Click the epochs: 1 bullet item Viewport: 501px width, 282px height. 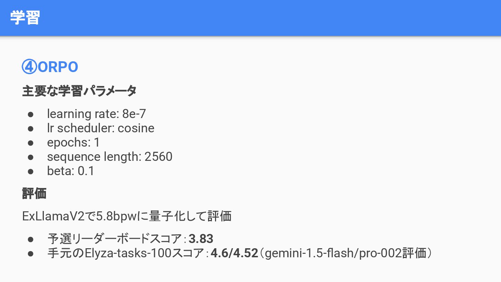click(x=73, y=142)
